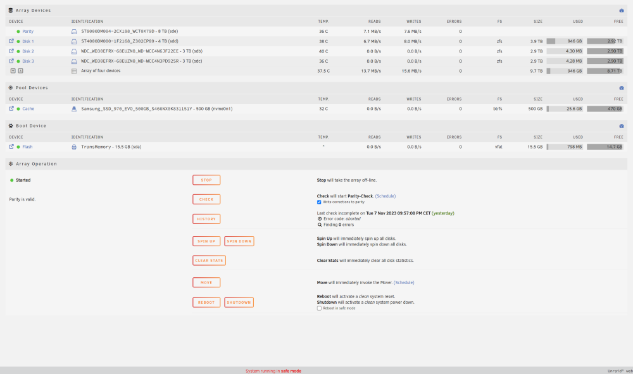The width and height of the screenshot is (633, 374).
Task: Click the Reboot button
Action: (206, 302)
